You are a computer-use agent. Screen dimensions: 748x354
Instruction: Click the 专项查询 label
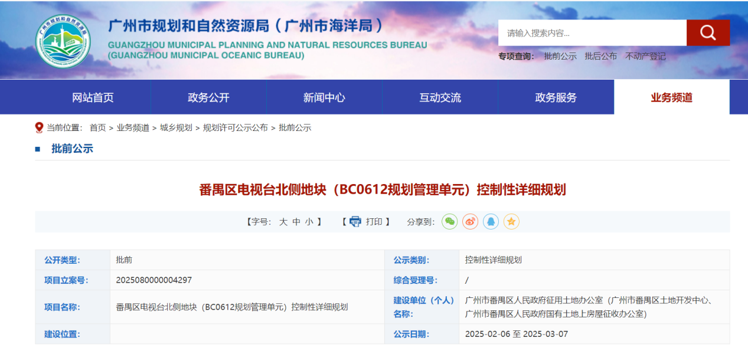pyautogui.click(x=517, y=57)
